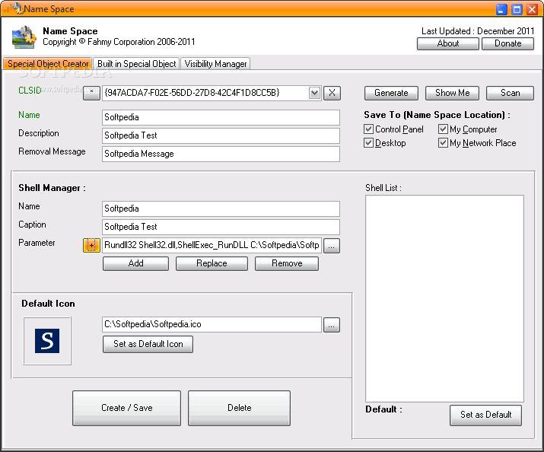Click inside the empty Shell List box

[444, 298]
